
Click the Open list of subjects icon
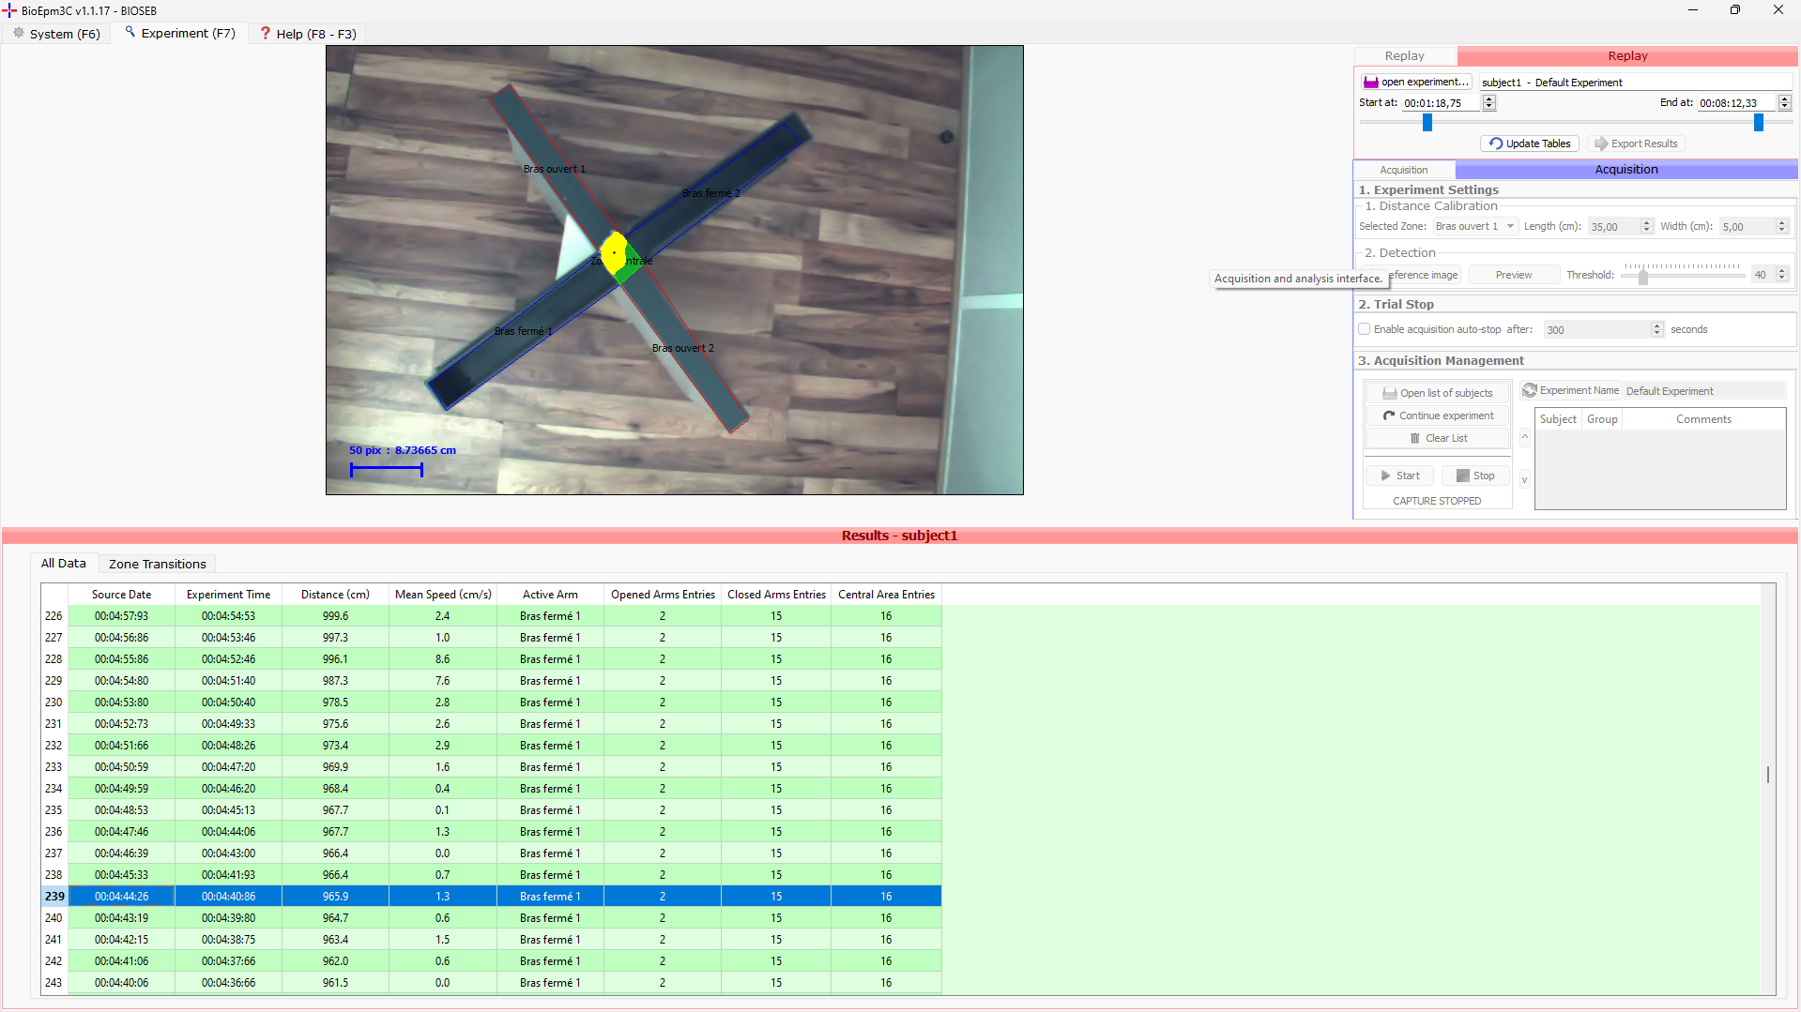1389,393
